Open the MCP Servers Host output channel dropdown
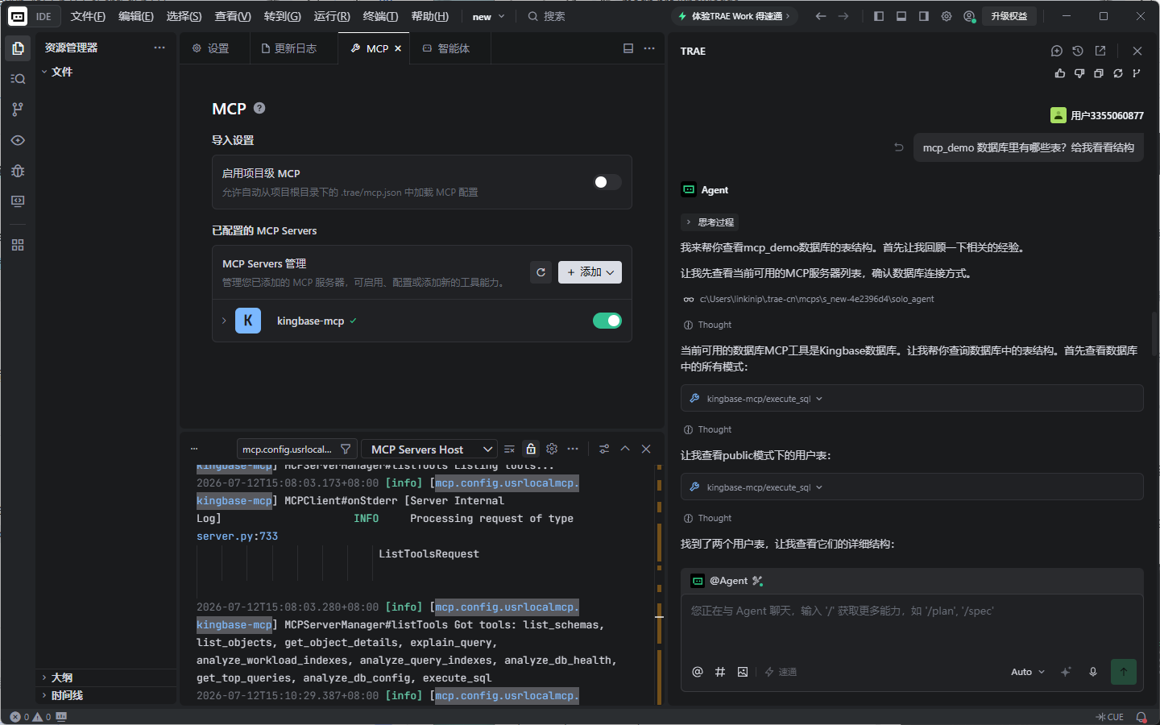The height and width of the screenshot is (725, 1160). coord(428,449)
